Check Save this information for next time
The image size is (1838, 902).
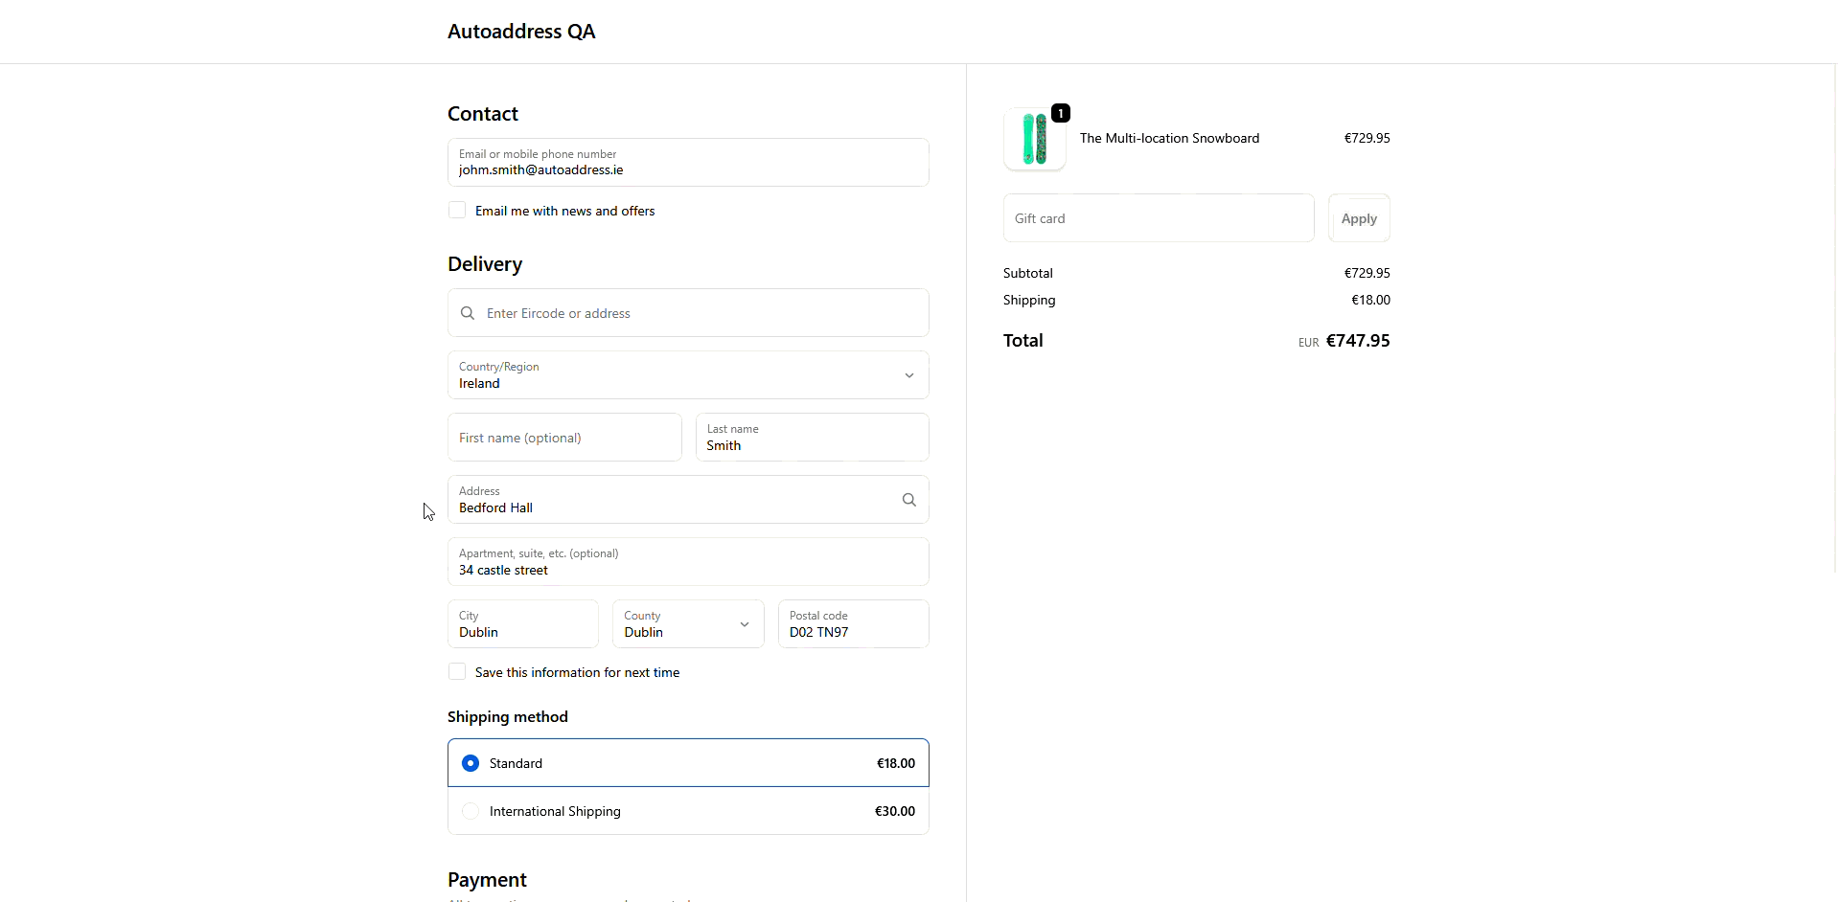[457, 672]
